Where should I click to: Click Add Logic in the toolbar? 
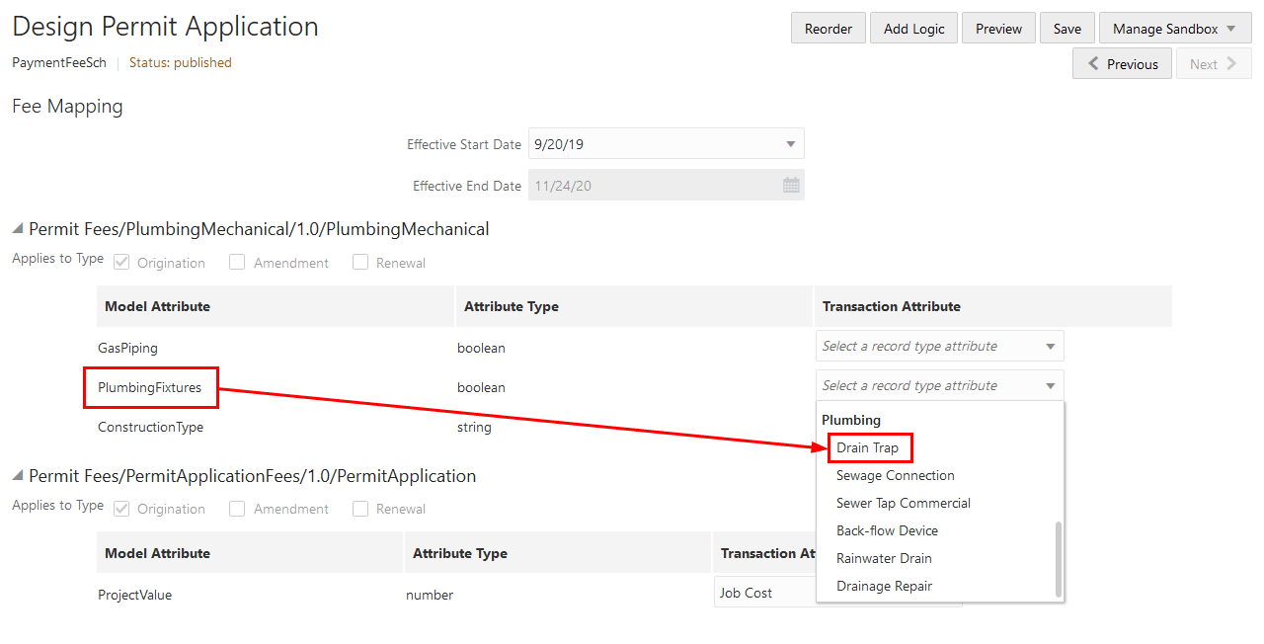pyautogui.click(x=913, y=28)
